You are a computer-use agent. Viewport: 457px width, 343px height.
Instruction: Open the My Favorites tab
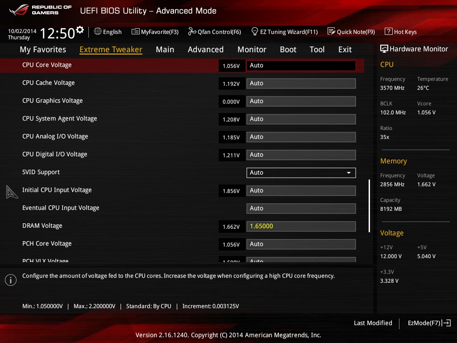click(x=43, y=49)
